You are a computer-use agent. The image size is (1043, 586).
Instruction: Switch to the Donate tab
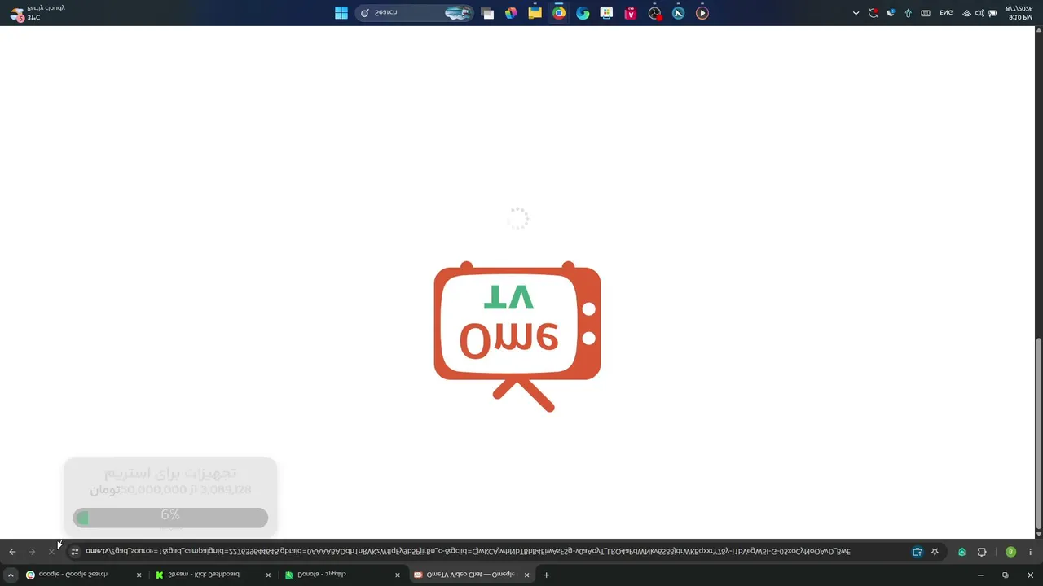pyautogui.click(x=342, y=575)
